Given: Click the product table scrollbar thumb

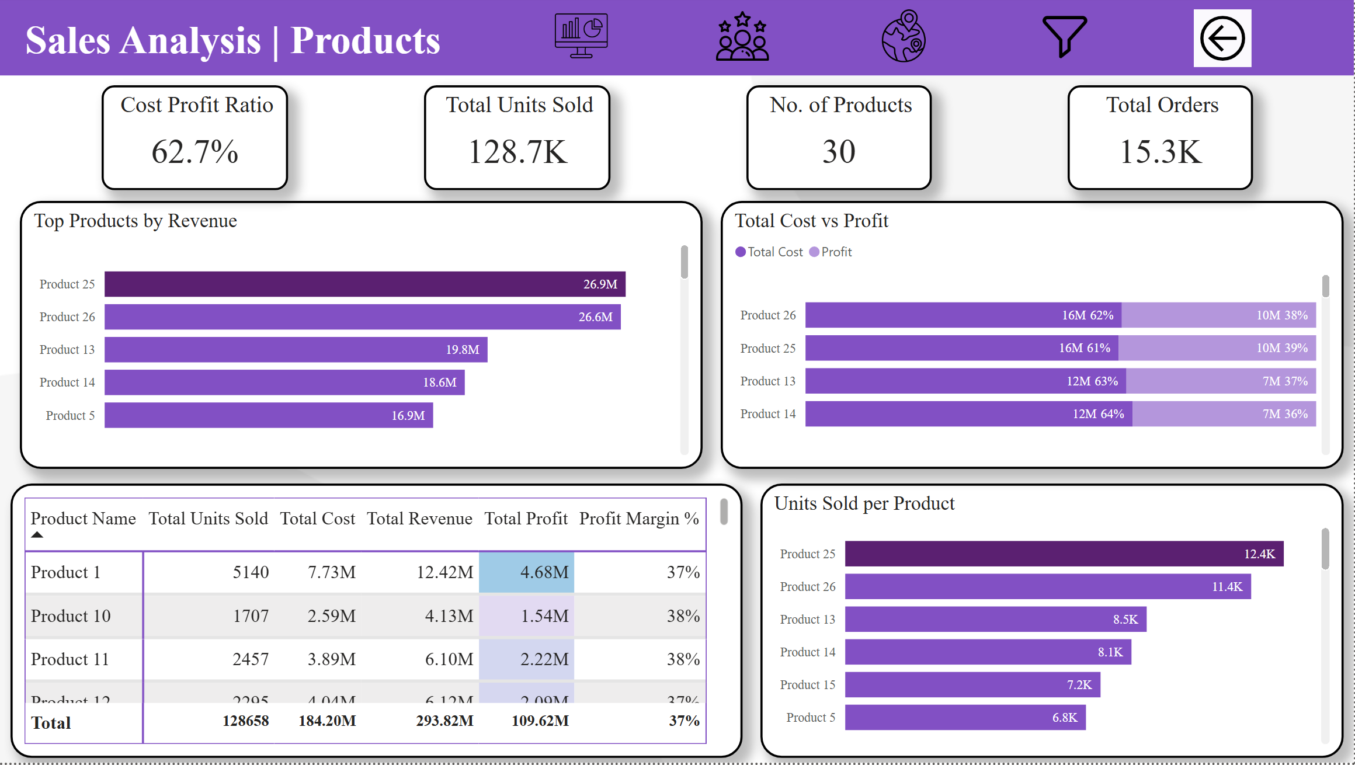Looking at the screenshot, I should pyautogui.click(x=724, y=512).
